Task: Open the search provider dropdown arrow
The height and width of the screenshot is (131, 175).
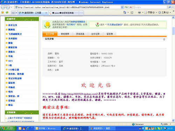Action: point(173,7)
